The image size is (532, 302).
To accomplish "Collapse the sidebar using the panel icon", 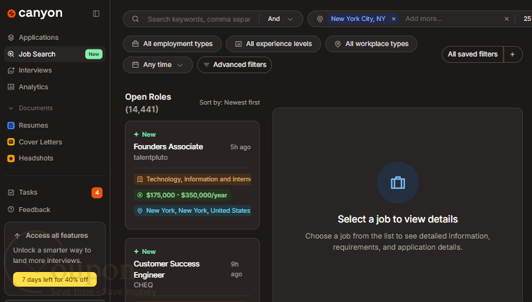I will [x=96, y=13].
